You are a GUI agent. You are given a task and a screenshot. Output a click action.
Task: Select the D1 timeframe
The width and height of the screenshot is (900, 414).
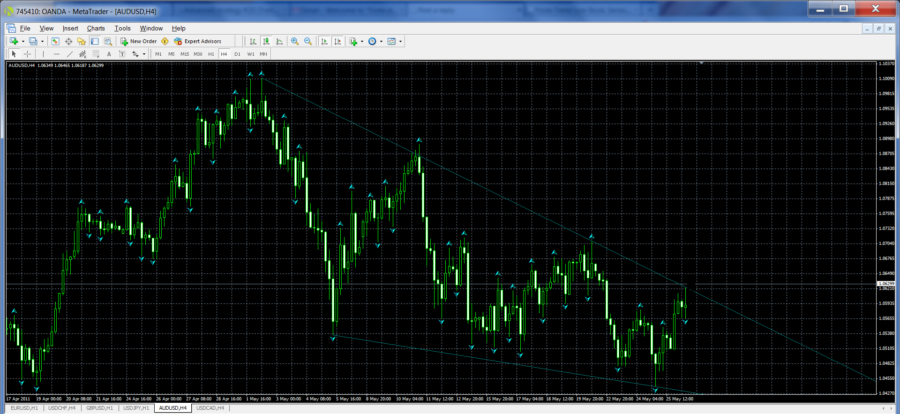pos(237,54)
